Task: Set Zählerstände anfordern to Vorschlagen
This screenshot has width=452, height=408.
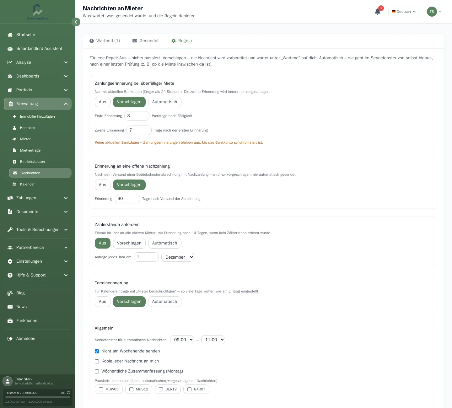Action: [129, 243]
